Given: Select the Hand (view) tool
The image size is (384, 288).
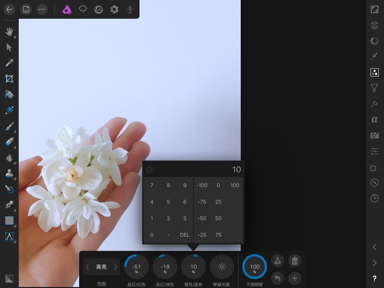Looking at the screenshot, I should [9, 32].
